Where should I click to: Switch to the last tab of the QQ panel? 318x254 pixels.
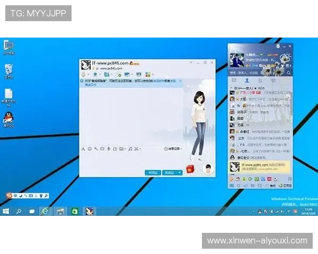tap(273, 80)
